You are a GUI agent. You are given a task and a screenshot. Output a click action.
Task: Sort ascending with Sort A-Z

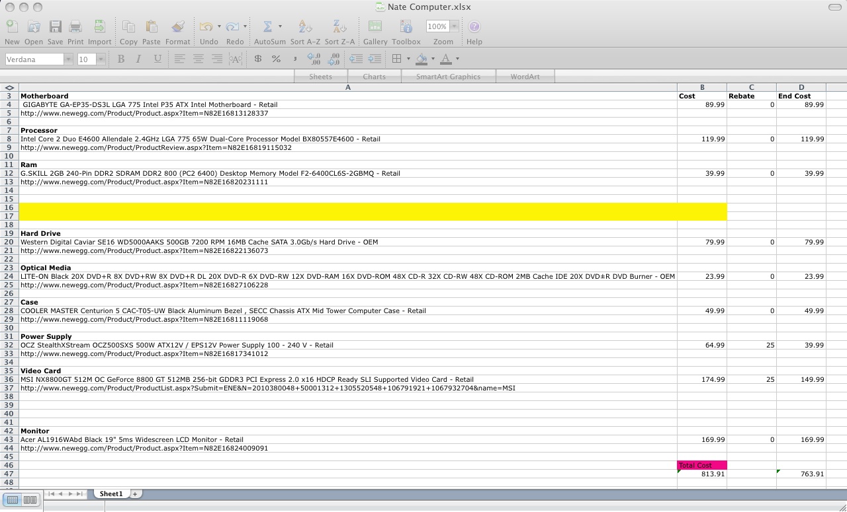coord(305,27)
